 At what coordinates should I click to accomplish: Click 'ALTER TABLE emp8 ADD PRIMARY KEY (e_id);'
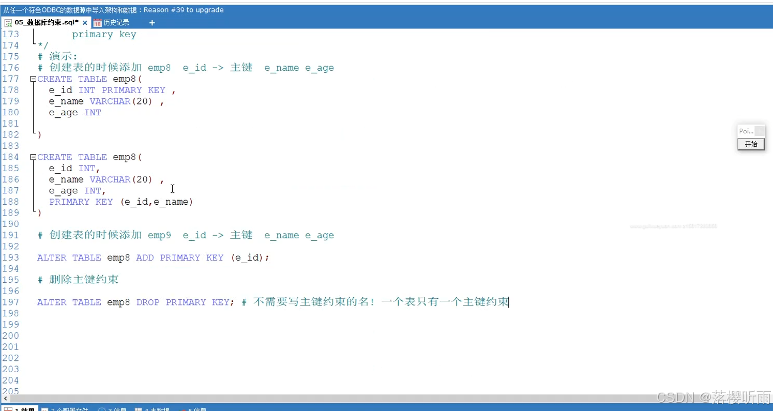click(154, 257)
